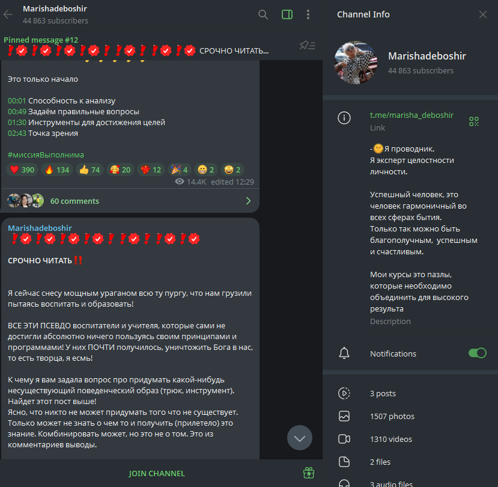The height and width of the screenshot is (487, 498).
Task: Click the info icon beside channel link
Action: pyautogui.click(x=344, y=118)
